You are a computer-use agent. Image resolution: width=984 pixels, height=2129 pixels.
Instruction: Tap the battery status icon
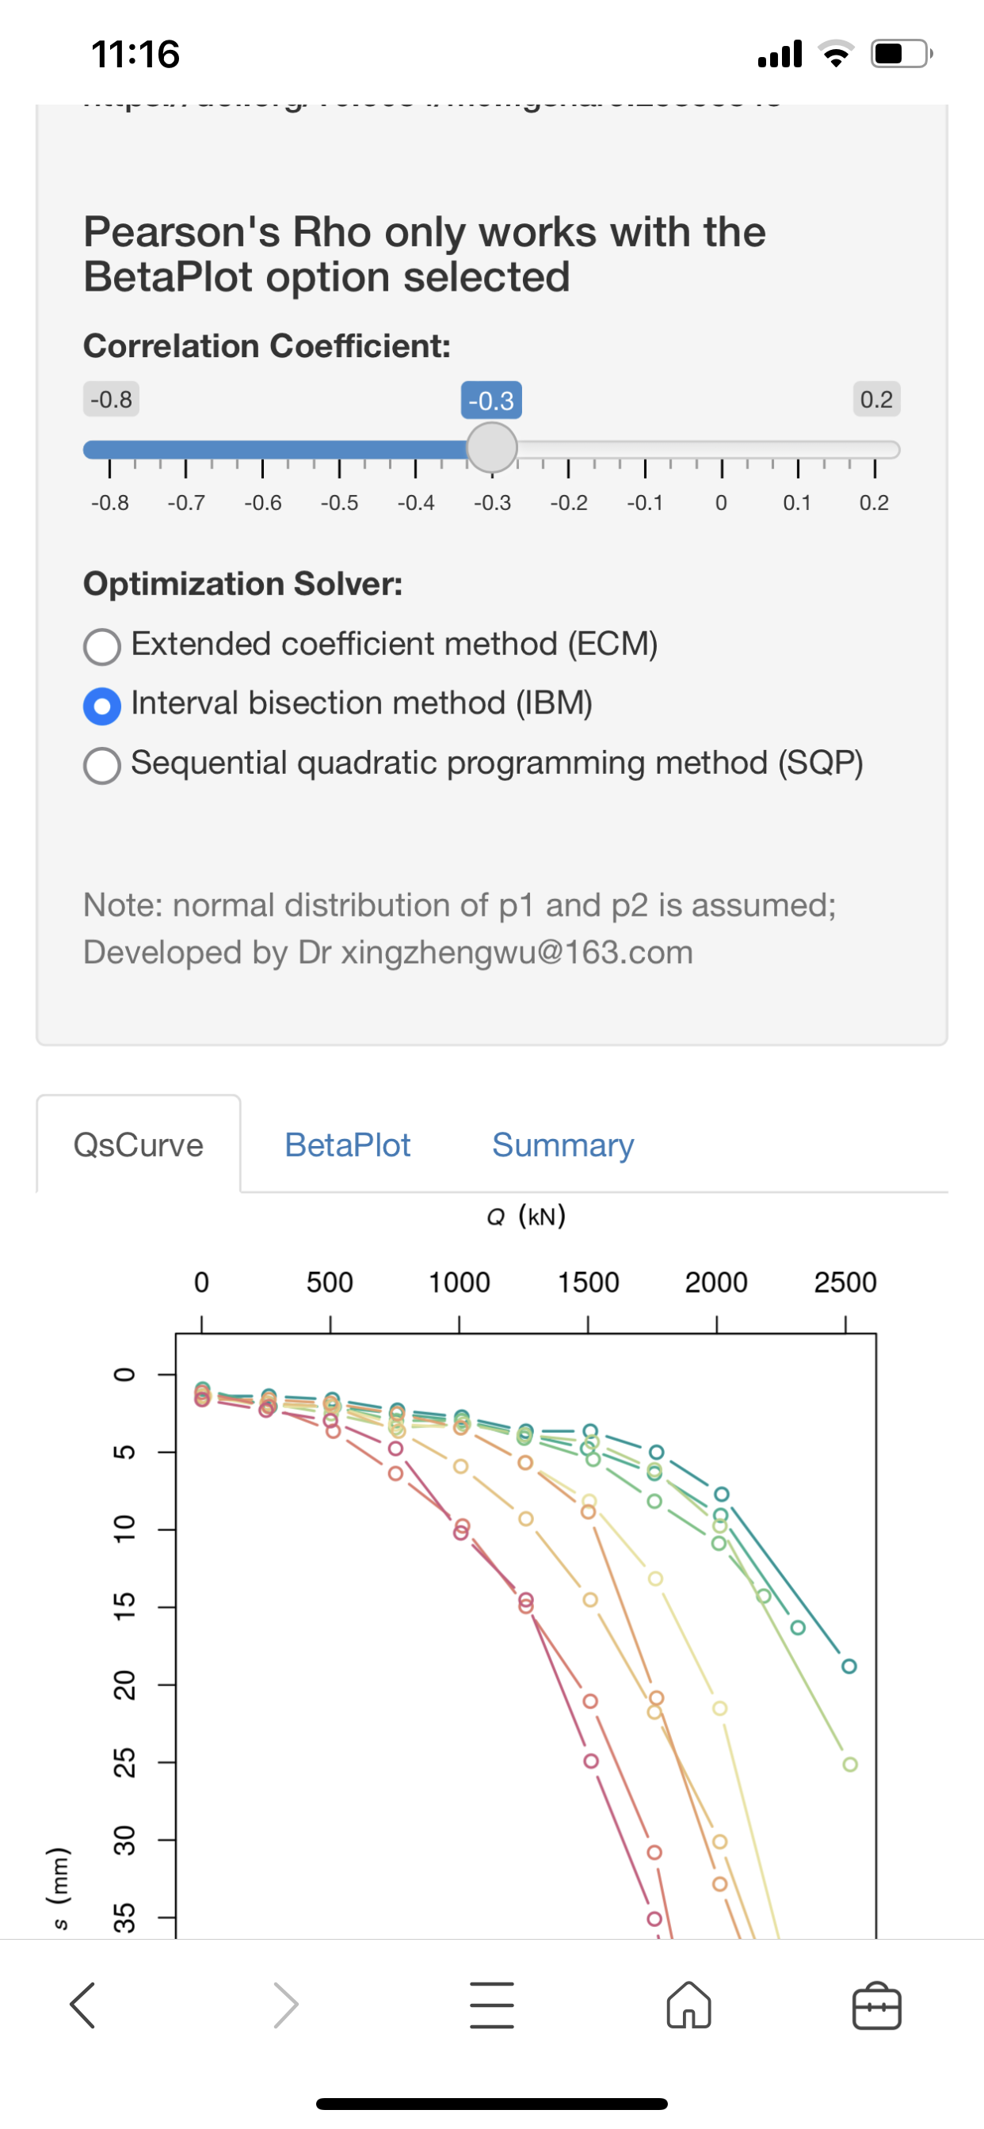click(902, 55)
